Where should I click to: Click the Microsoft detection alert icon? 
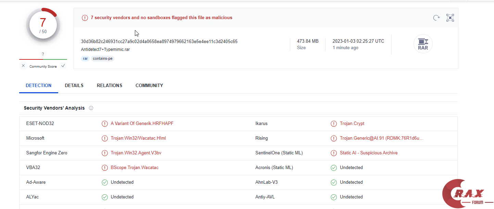[x=105, y=138]
